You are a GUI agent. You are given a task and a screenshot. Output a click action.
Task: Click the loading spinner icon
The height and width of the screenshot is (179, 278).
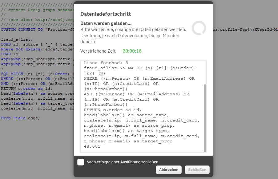pyautogui.click(x=199, y=28)
